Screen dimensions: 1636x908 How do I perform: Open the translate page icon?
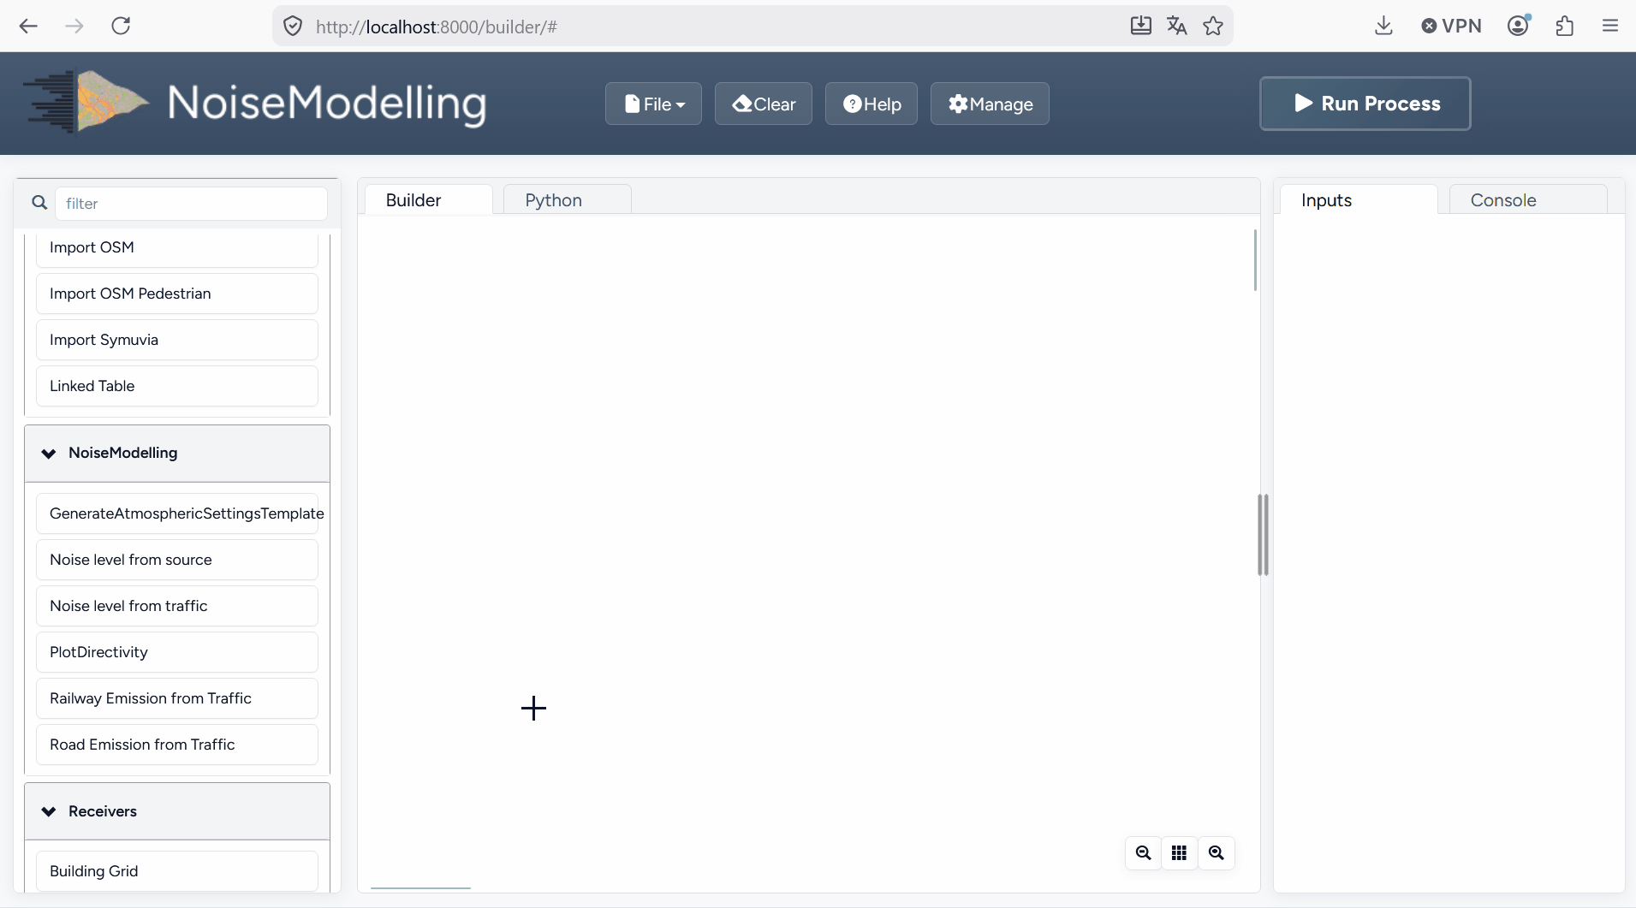click(1176, 26)
